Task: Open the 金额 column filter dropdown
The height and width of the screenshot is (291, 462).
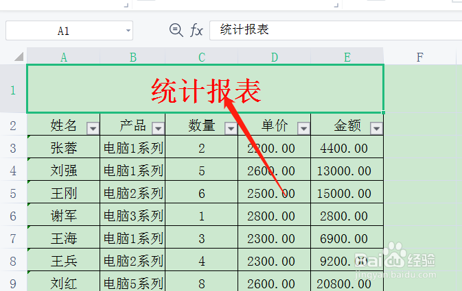Action: tap(377, 129)
